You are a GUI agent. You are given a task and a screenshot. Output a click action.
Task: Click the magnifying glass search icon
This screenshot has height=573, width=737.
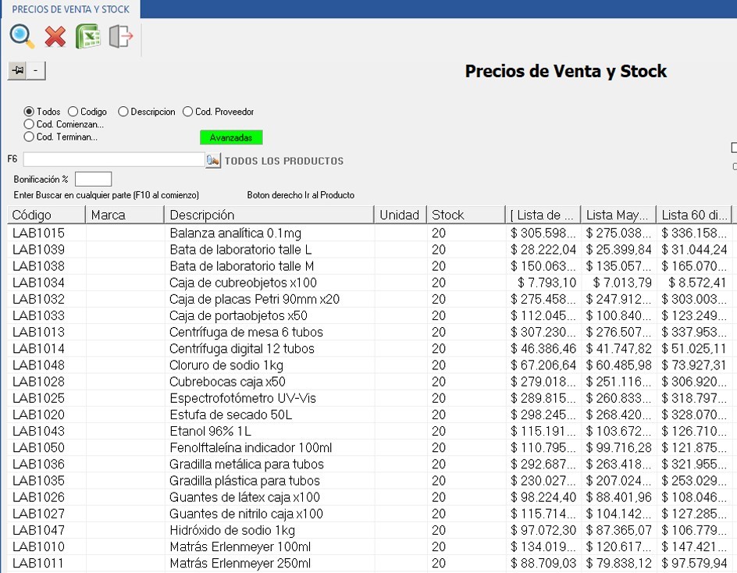click(x=21, y=36)
